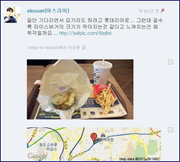Image resolution: width=180 pixels, height=162 pixels.
Task: Click the 철도소화물 취급소 map label
Action: coord(48,147)
